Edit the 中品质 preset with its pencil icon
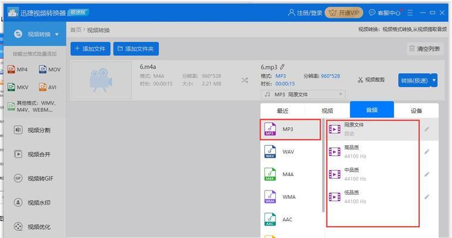 pyautogui.click(x=427, y=174)
